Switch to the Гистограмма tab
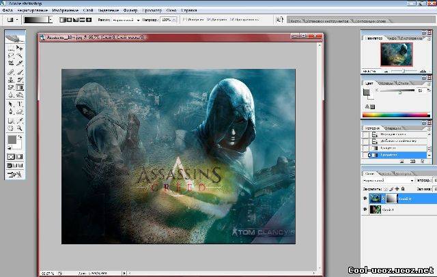This screenshot has width=437, height=277. (411, 38)
